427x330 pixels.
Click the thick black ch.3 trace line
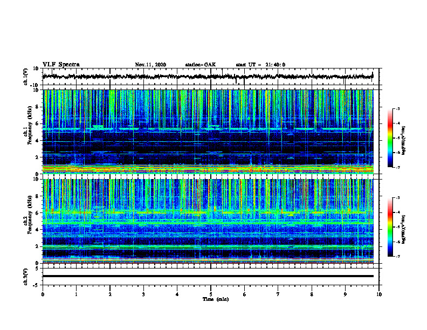(208, 276)
